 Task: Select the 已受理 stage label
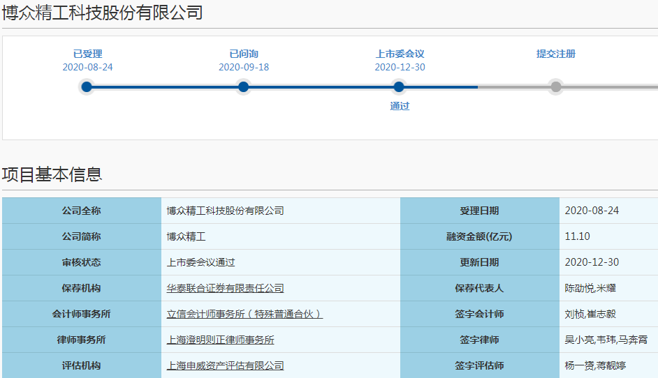tap(87, 54)
